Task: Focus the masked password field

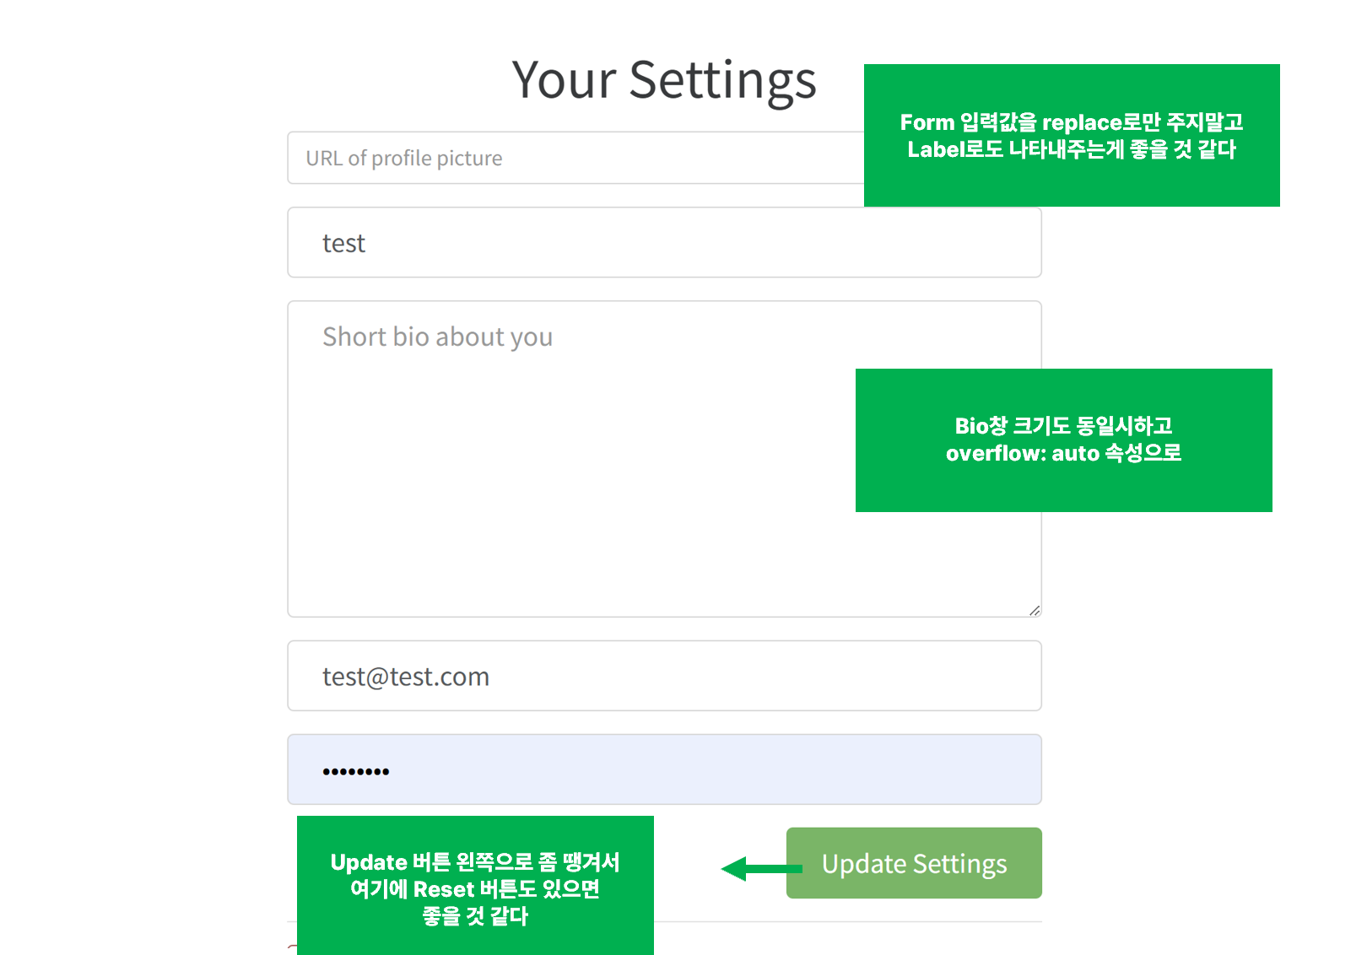Action: tap(664, 769)
